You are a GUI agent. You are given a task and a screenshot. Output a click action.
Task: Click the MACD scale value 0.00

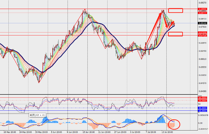pyautogui.click(x=200, y=123)
